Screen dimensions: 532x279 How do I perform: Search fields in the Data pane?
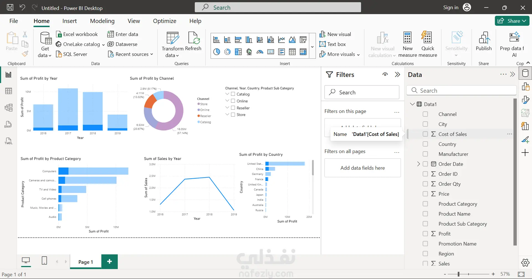coord(461,91)
